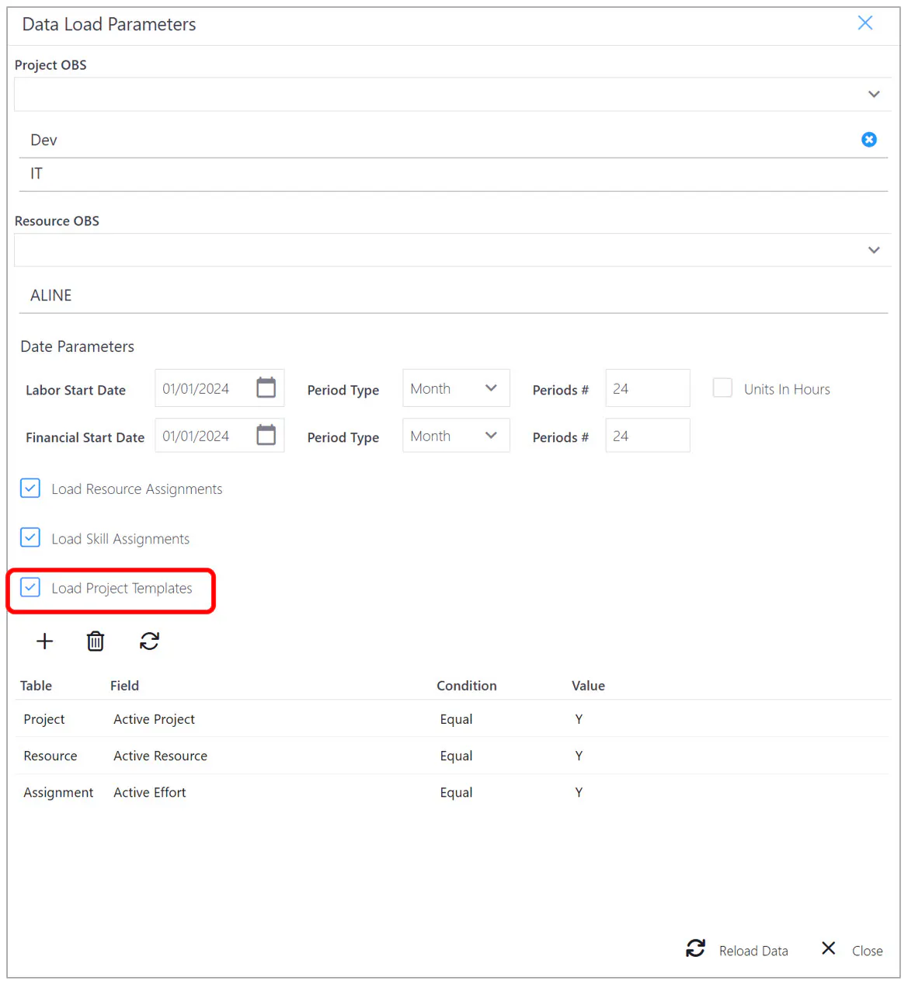The image size is (908, 984).
Task: Select the Dev entry in Project OBS
Action: pyautogui.click(x=454, y=141)
